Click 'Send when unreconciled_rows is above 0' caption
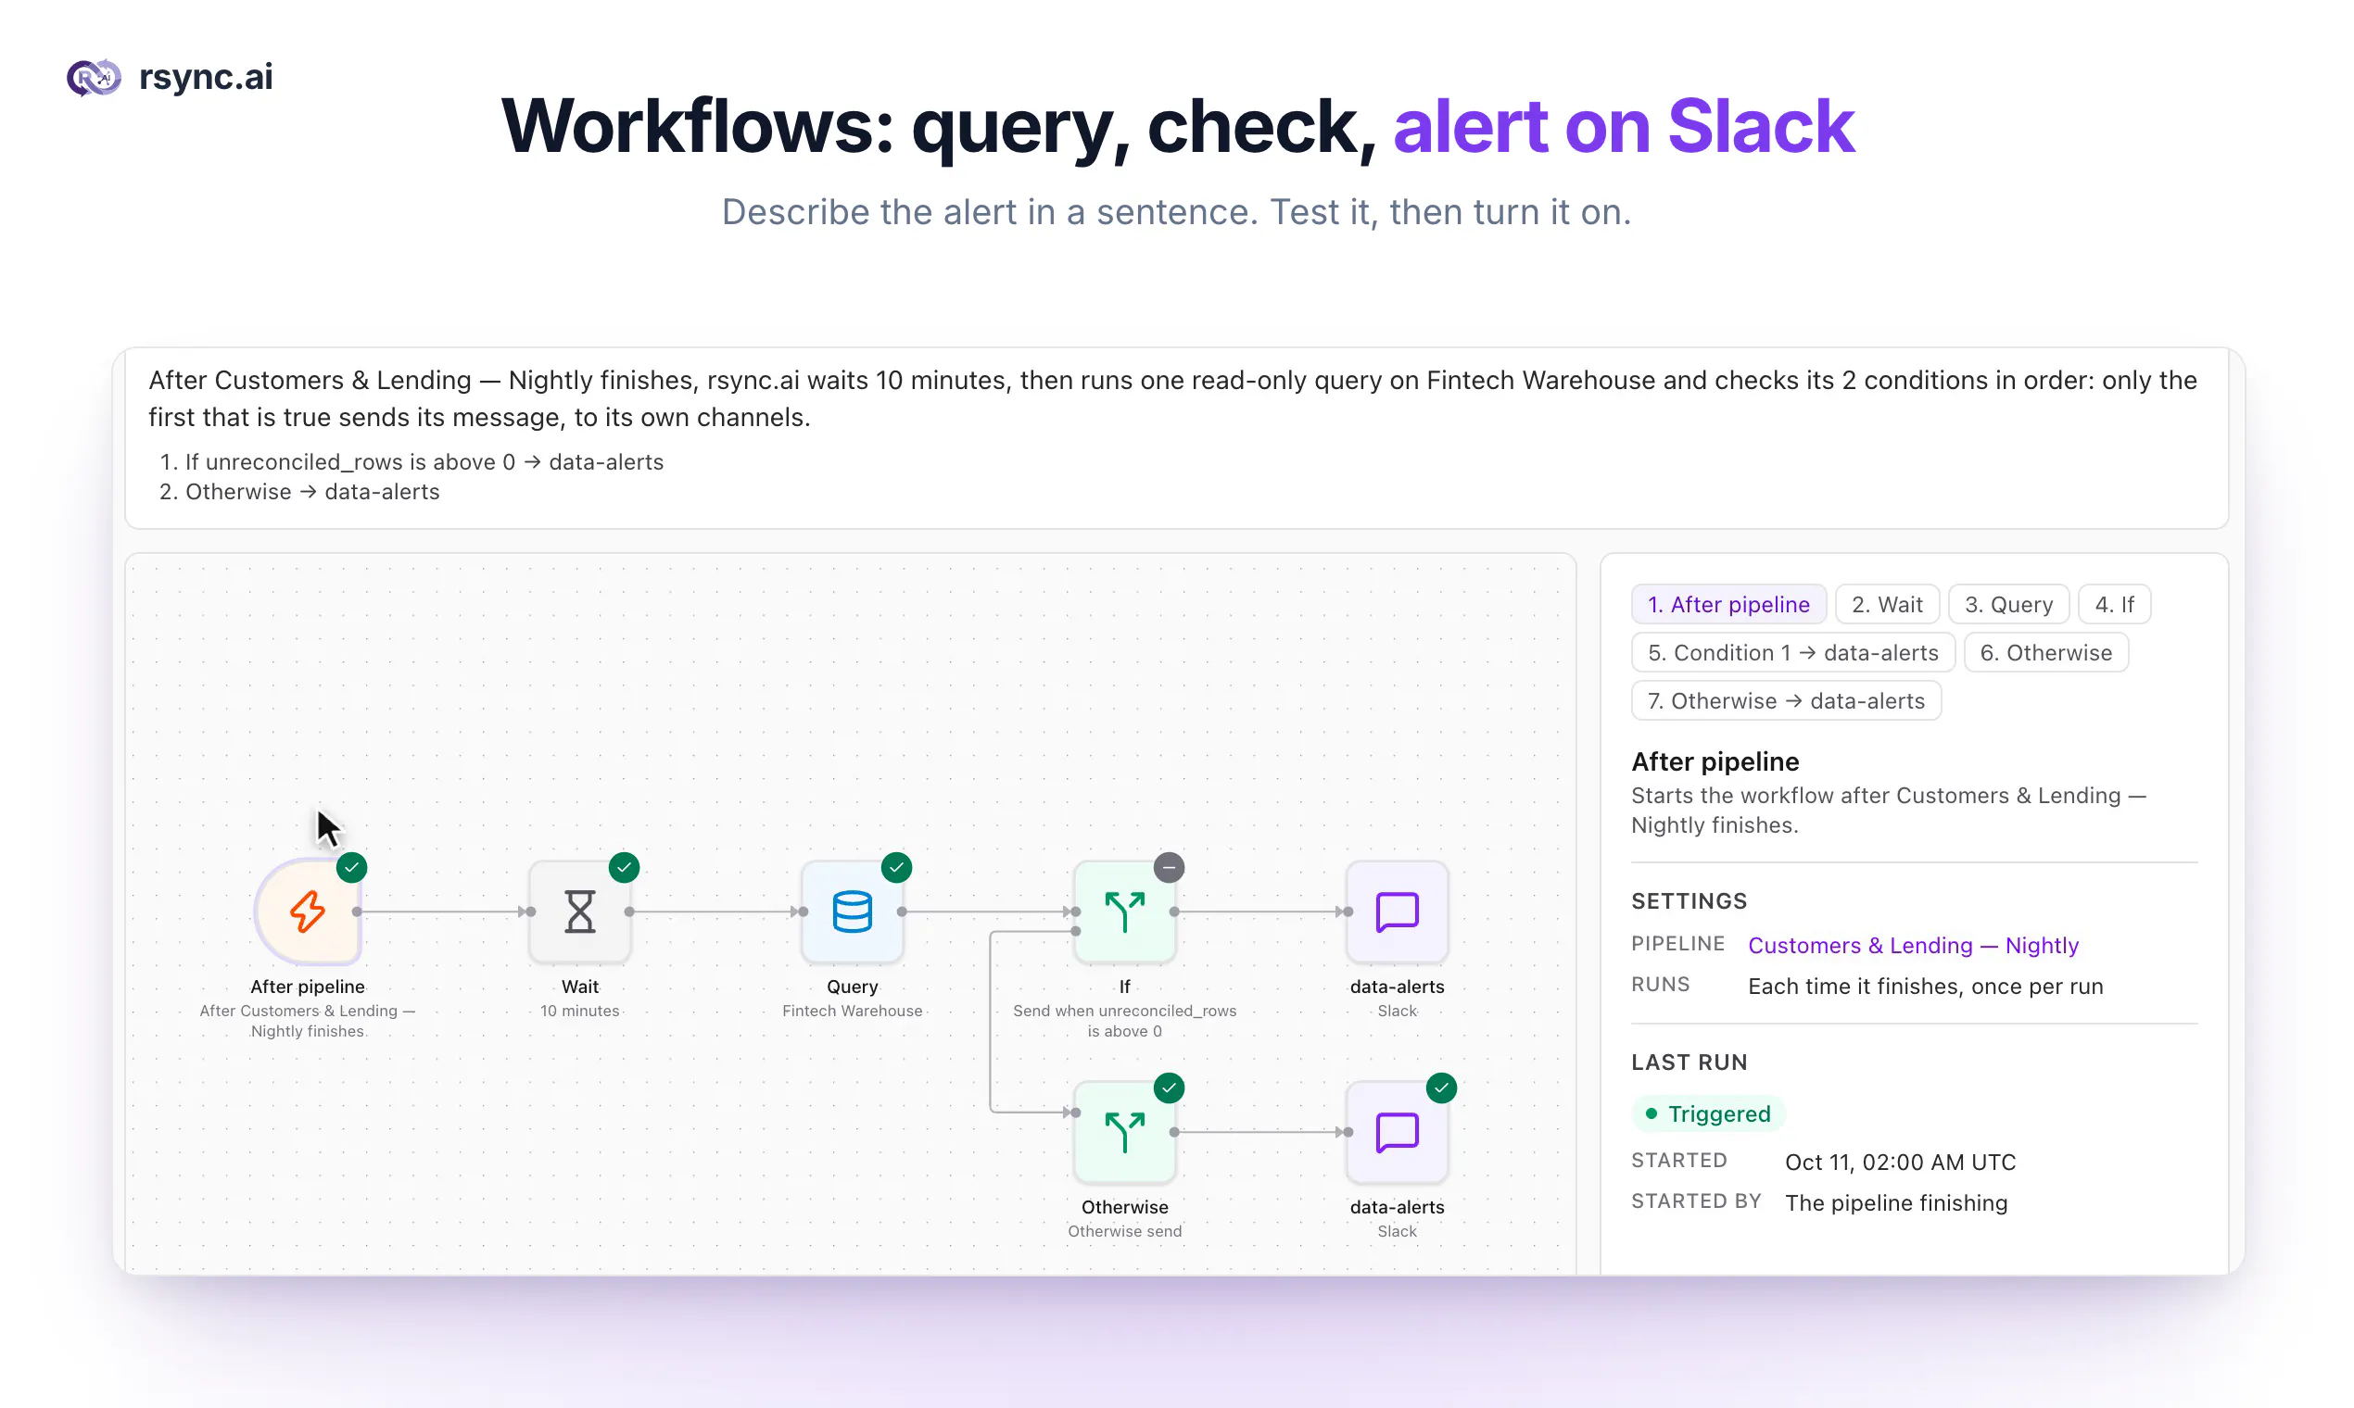The image size is (2354, 1408). point(1125,1021)
